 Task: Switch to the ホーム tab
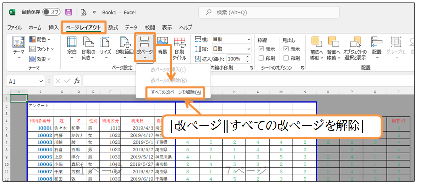35,28
